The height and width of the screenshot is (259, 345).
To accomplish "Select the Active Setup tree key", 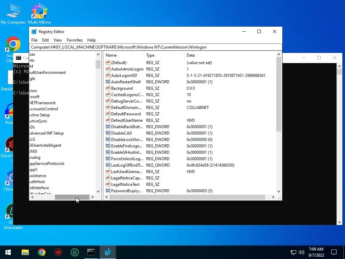I will pos(40,115).
